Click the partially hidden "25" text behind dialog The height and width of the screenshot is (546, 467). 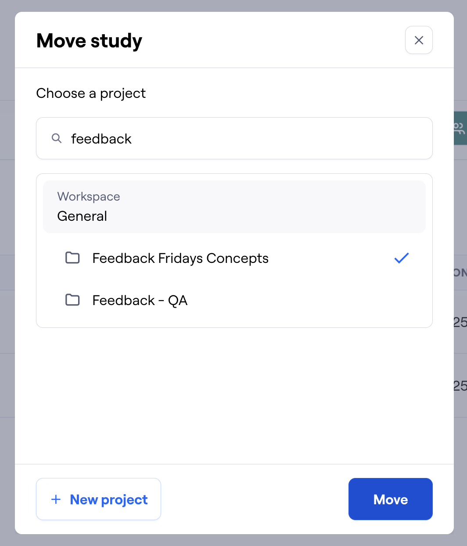pos(460,322)
